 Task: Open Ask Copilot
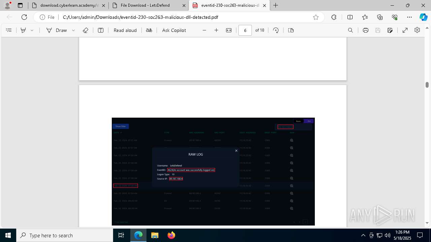point(174,30)
